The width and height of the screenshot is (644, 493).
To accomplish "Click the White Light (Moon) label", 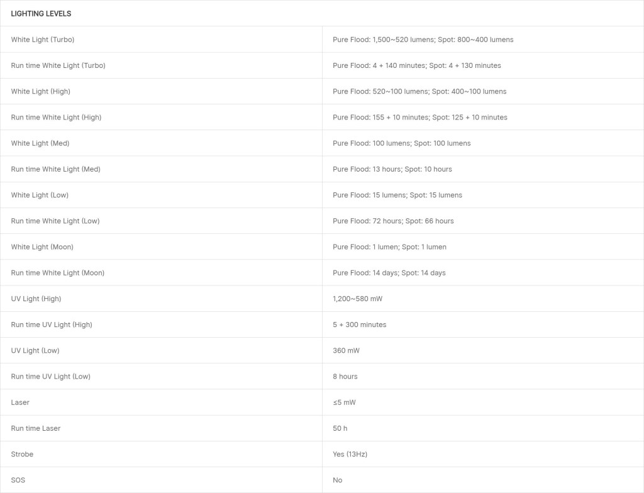I will coord(42,247).
